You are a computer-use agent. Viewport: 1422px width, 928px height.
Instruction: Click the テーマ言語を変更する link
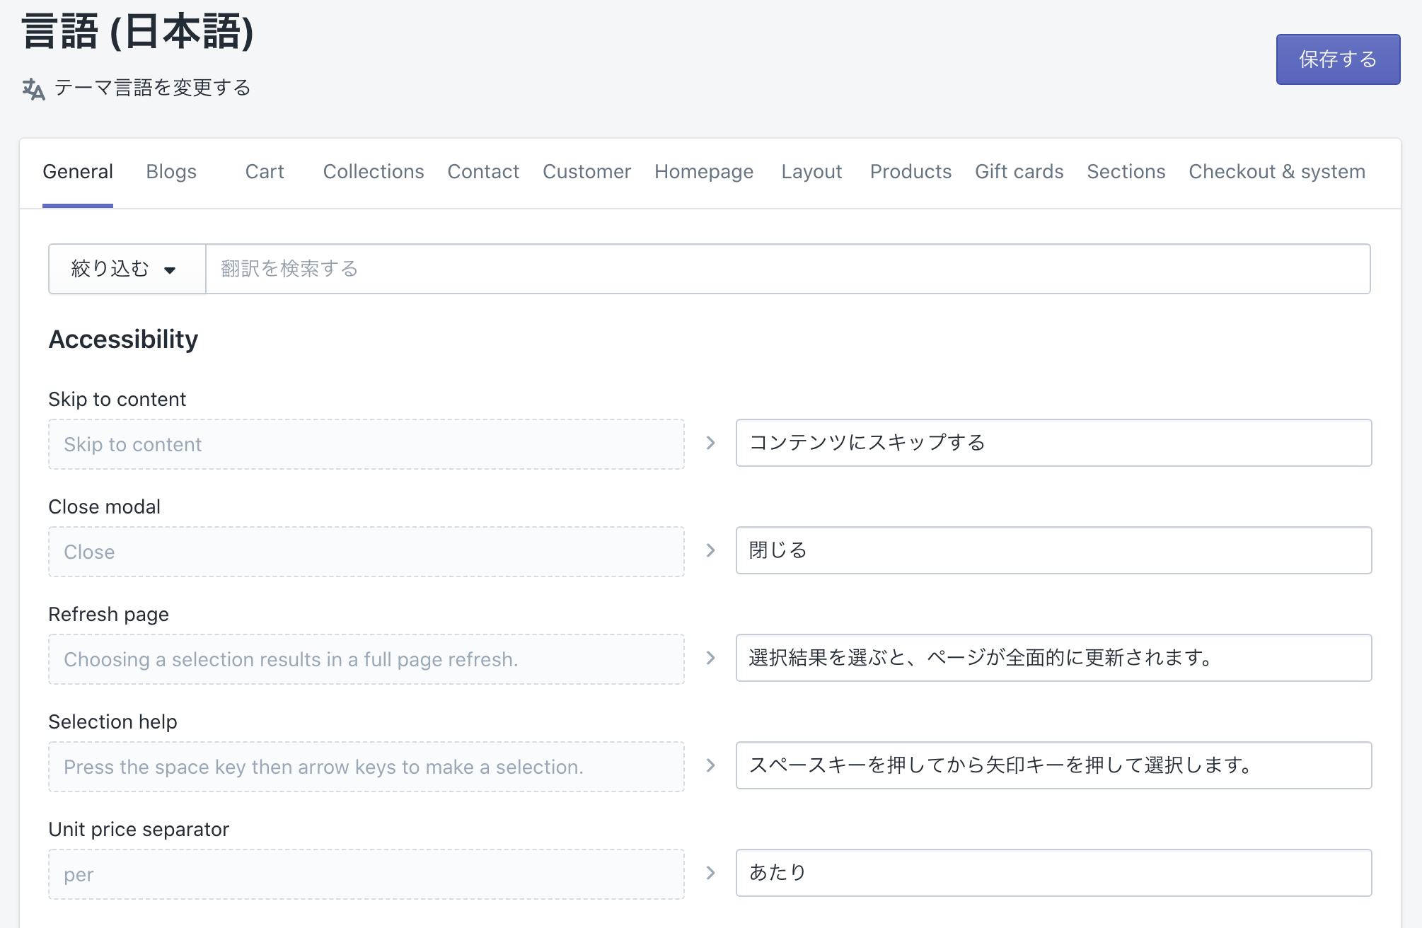pos(152,88)
